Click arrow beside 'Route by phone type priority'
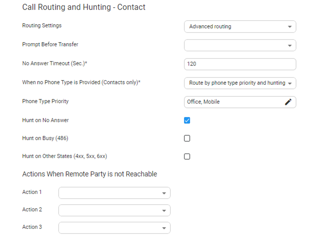 (x=289, y=84)
